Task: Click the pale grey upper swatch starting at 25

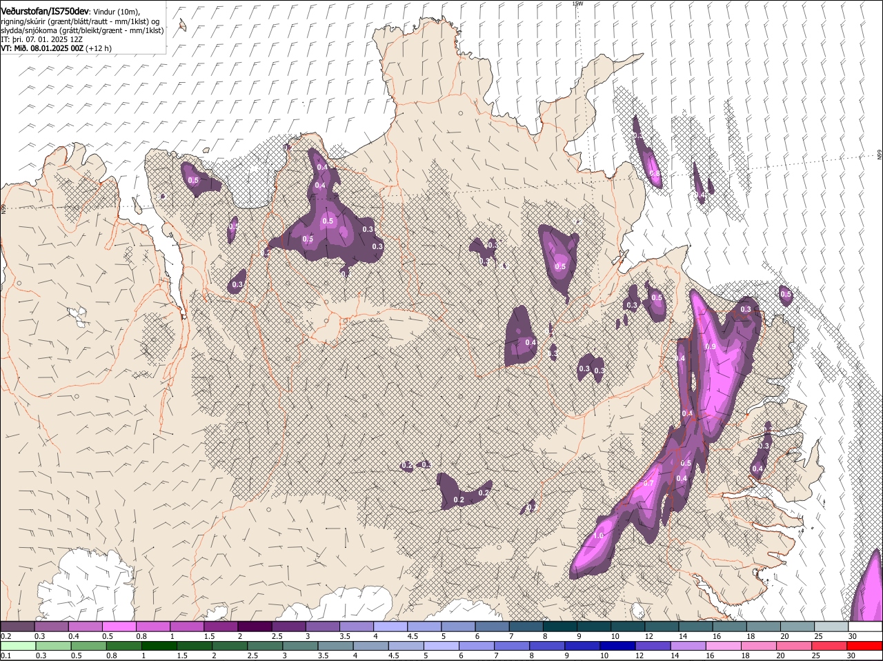Action: 831,626
